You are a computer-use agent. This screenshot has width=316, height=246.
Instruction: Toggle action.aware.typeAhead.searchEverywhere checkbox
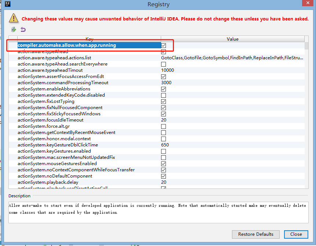coord(163,64)
